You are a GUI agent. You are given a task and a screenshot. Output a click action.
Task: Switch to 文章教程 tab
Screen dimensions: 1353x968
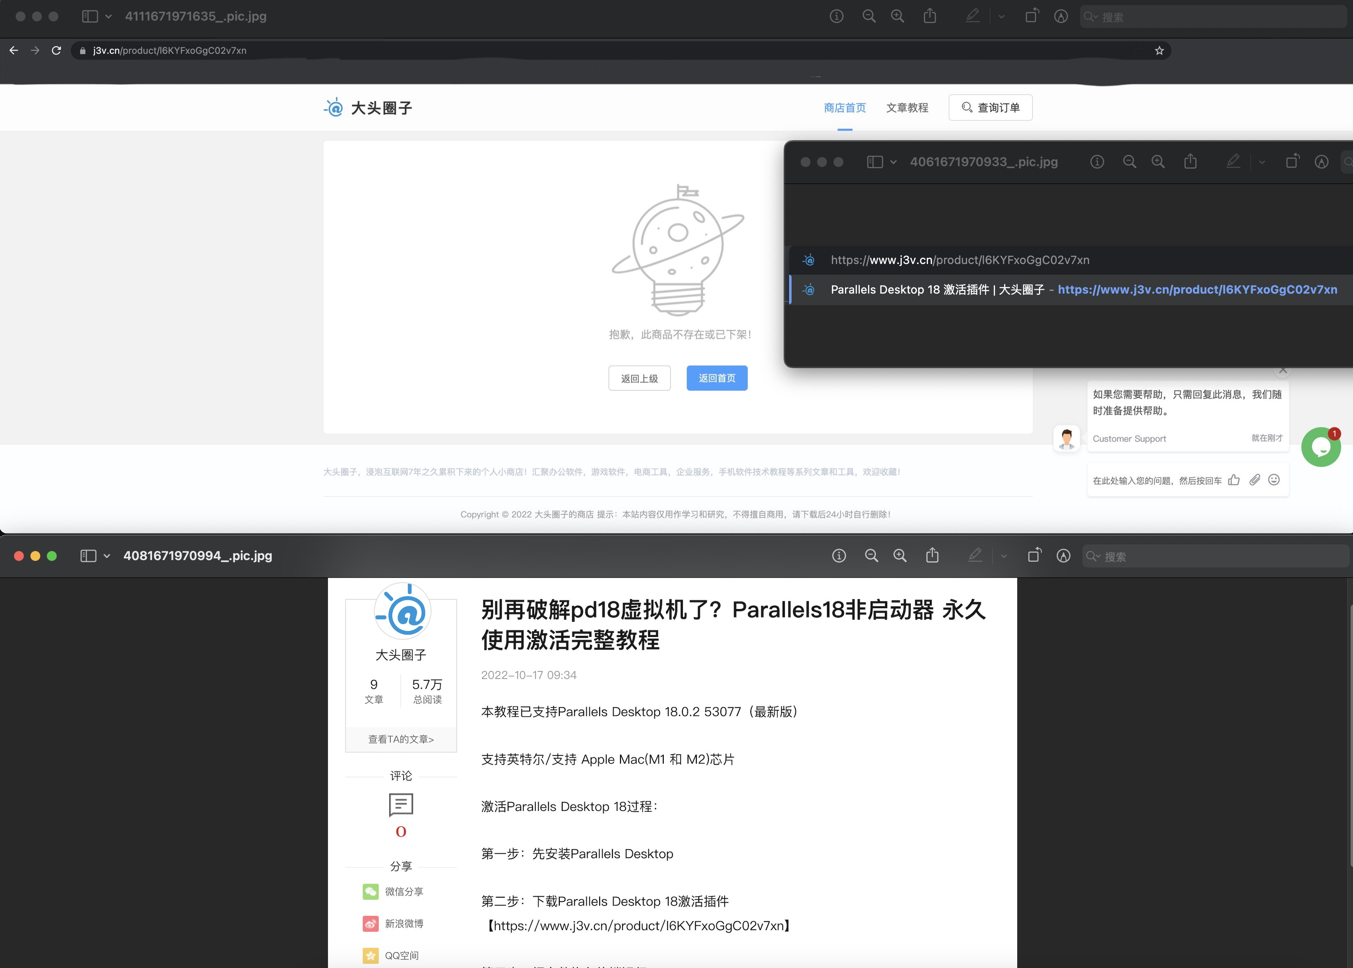(907, 108)
